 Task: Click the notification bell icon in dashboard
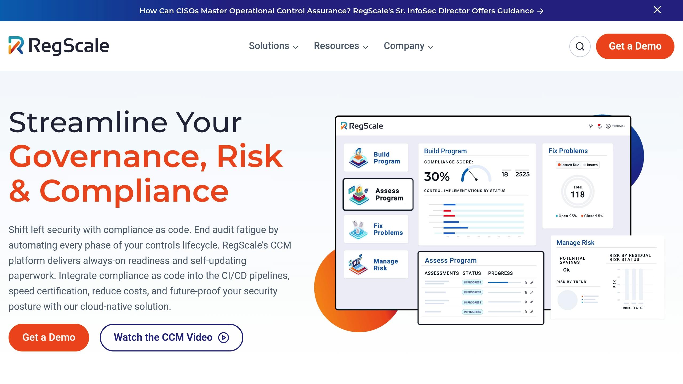click(599, 126)
